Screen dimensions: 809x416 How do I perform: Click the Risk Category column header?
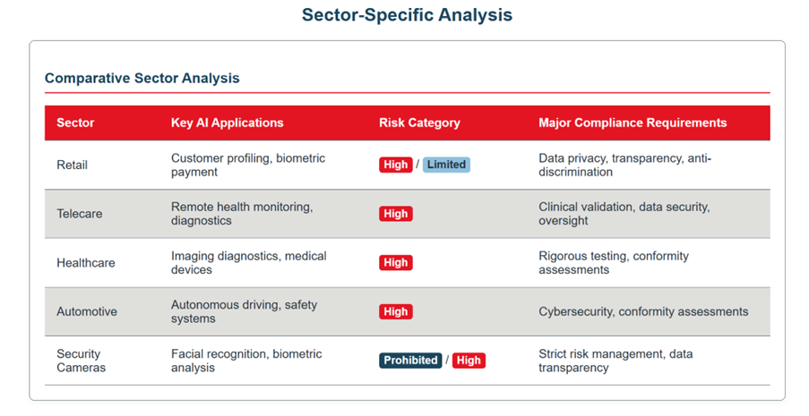tap(419, 123)
